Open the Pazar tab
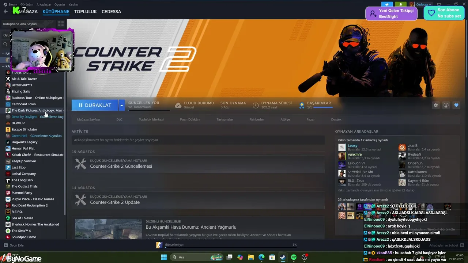 310,119
